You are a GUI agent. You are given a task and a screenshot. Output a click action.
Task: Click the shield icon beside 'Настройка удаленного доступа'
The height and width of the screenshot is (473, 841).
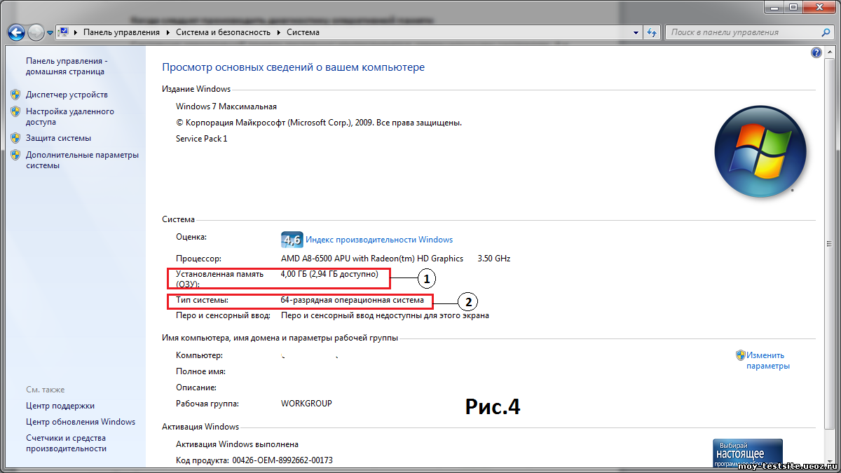[x=15, y=111]
